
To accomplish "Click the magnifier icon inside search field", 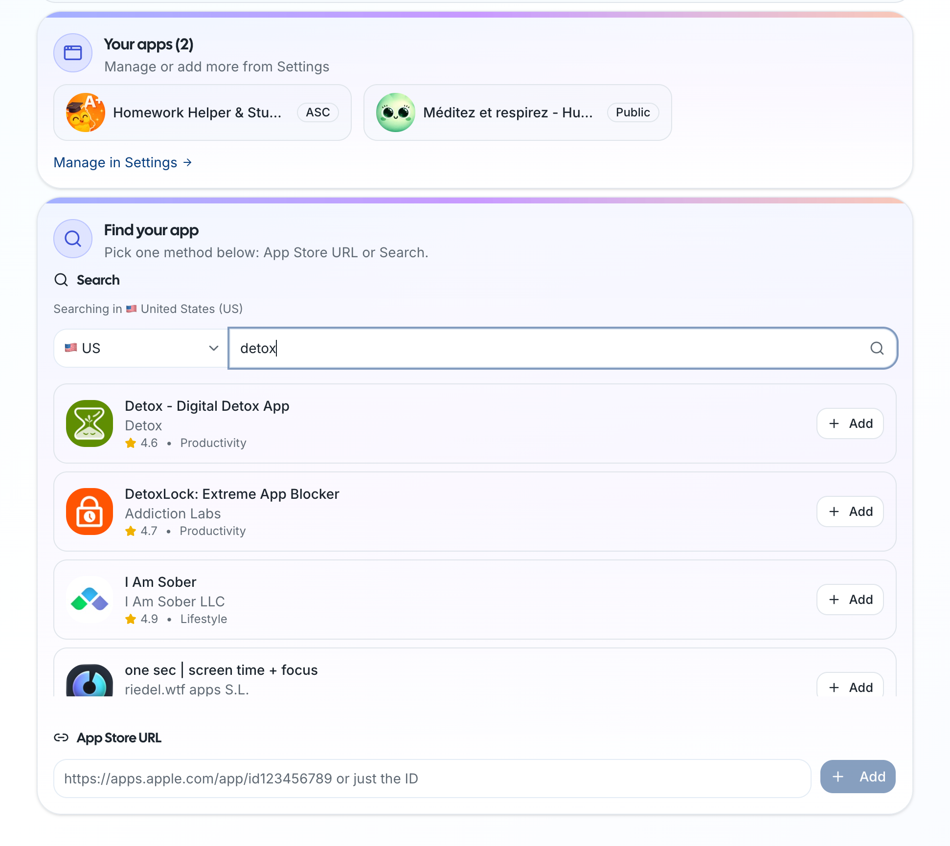I will tap(877, 348).
